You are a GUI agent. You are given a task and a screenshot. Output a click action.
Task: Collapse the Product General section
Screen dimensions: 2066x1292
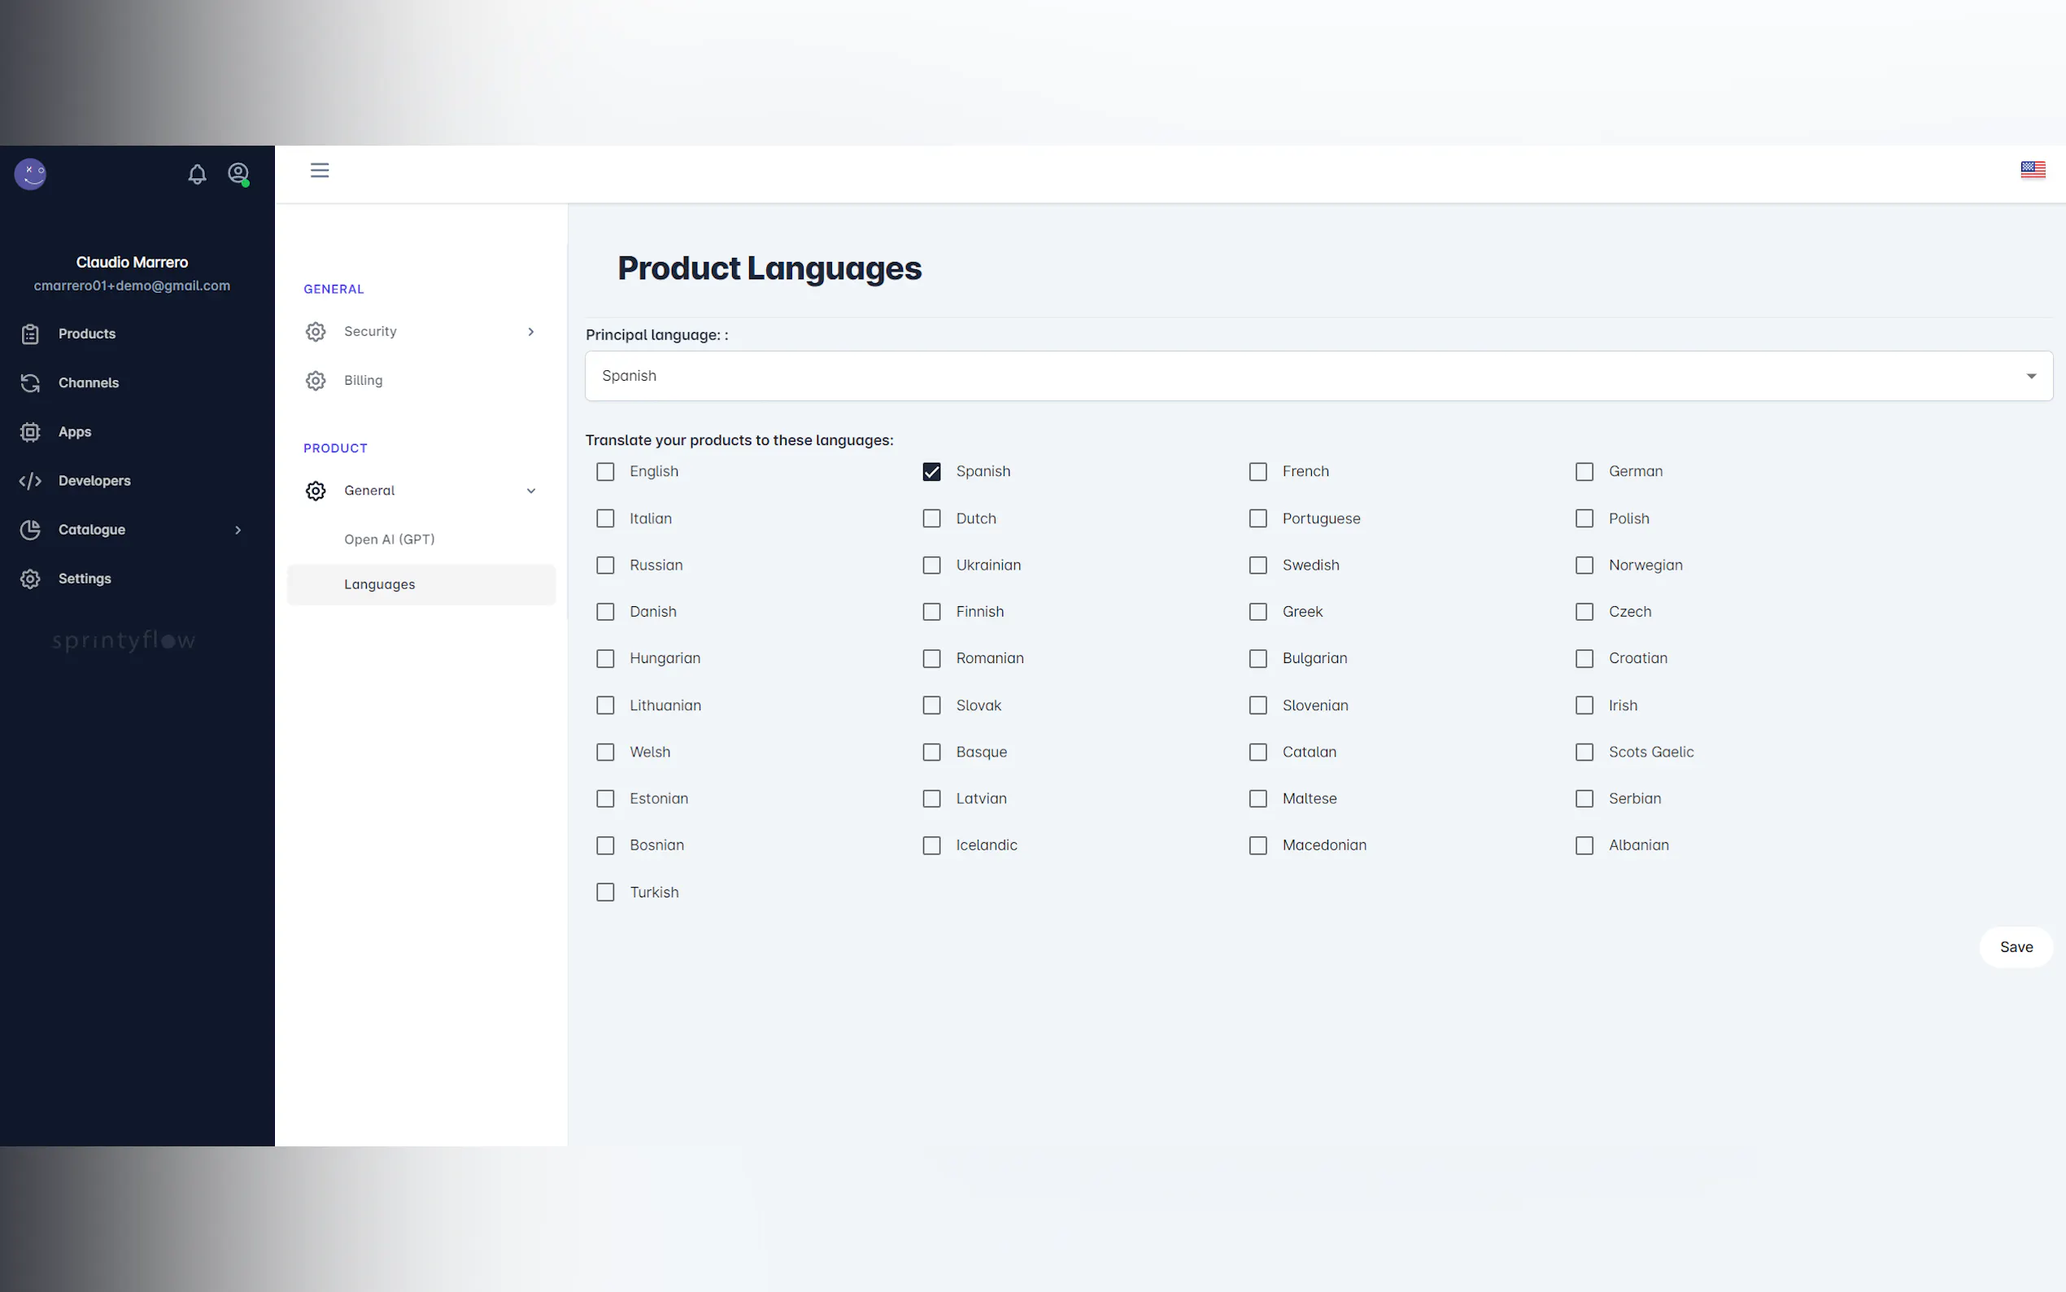click(531, 491)
